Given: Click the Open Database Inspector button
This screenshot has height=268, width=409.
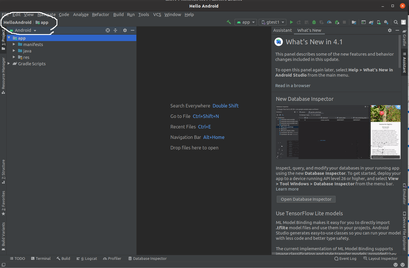Looking at the screenshot, I should coord(306,199).
